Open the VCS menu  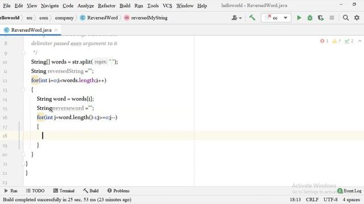click(167, 6)
